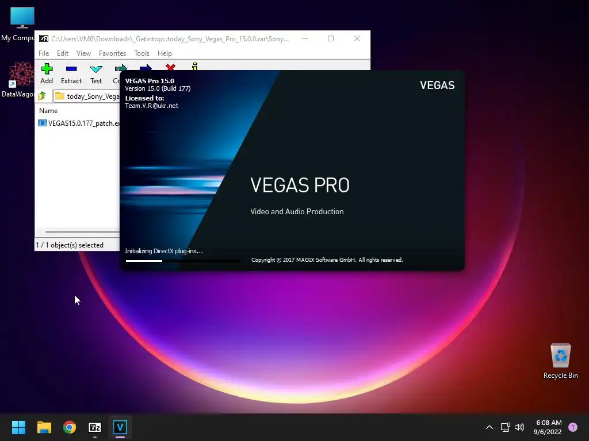Click the VEGAS logo on splash screen

[x=437, y=85]
